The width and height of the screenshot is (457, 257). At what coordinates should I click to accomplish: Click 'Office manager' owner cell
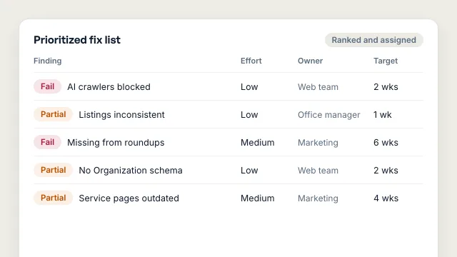(x=328, y=115)
